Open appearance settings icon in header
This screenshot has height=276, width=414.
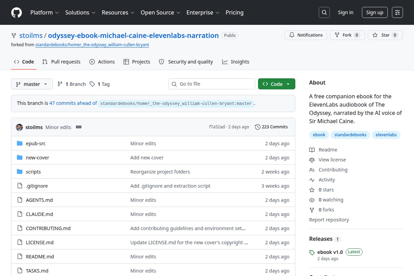[397, 12]
